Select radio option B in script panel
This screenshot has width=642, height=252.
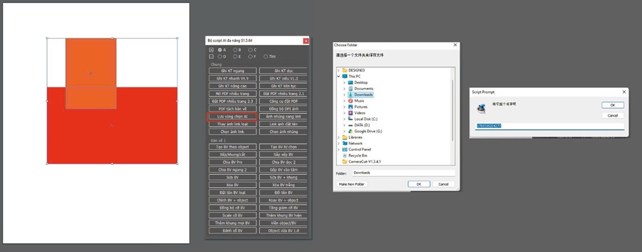click(235, 50)
